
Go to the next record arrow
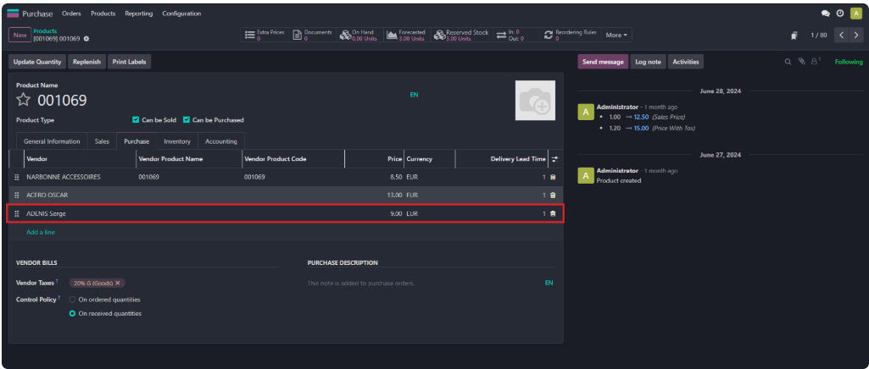click(855, 36)
